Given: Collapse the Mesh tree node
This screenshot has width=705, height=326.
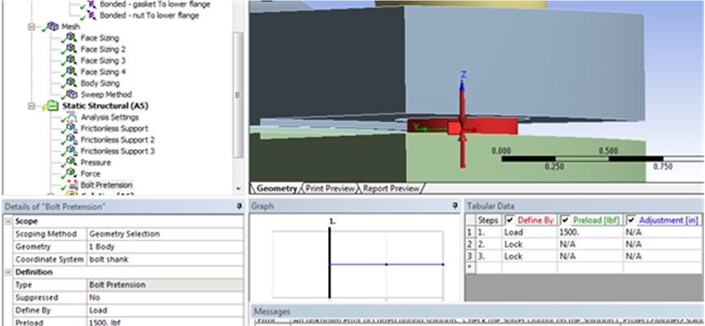Looking at the screenshot, I should (31, 27).
